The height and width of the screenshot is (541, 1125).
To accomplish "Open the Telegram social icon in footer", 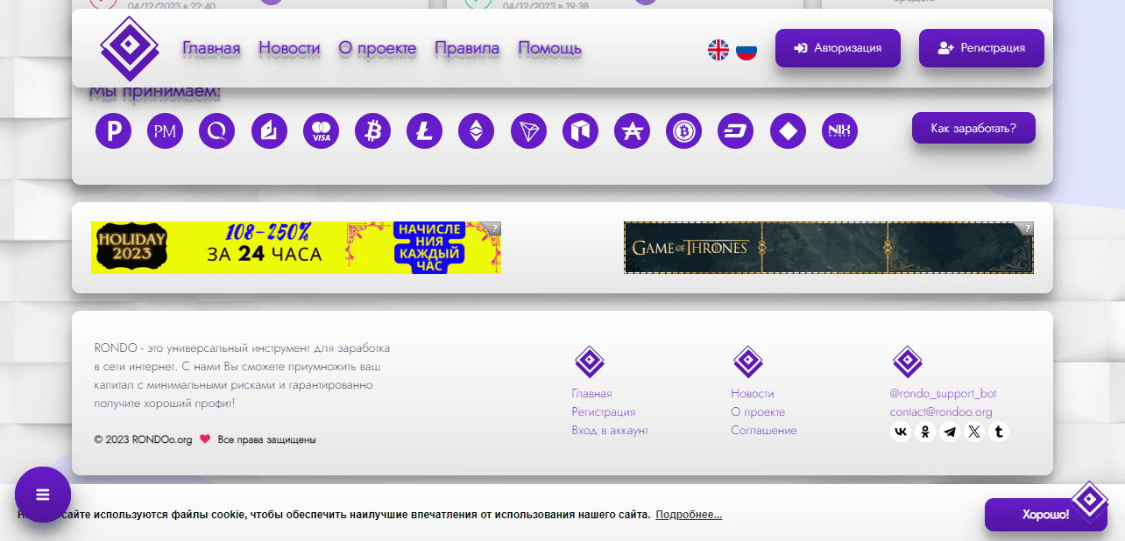I will (950, 432).
